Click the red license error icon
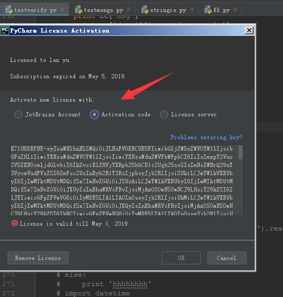 tap(14, 224)
